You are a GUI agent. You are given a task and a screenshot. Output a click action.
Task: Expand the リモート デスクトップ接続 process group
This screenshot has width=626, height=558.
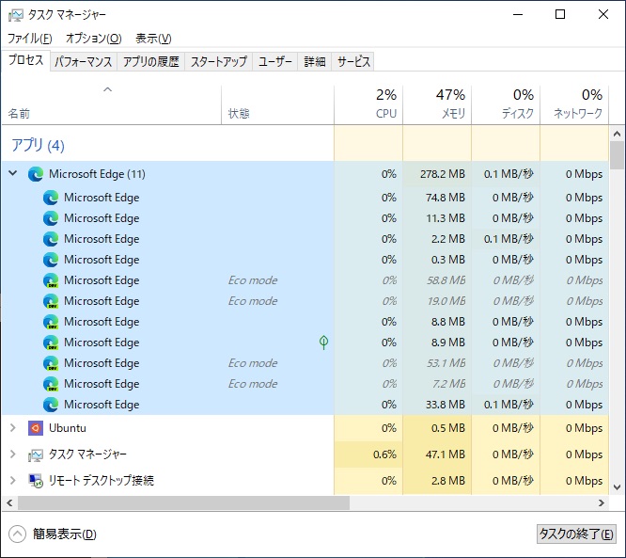point(13,480)
